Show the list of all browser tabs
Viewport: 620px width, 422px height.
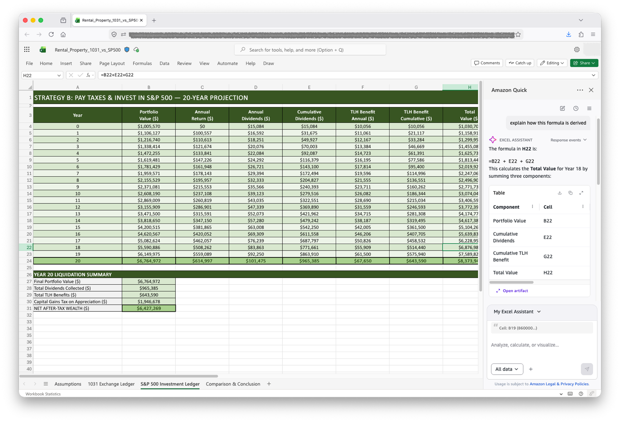pyautogui.click(x=581, y=20)
